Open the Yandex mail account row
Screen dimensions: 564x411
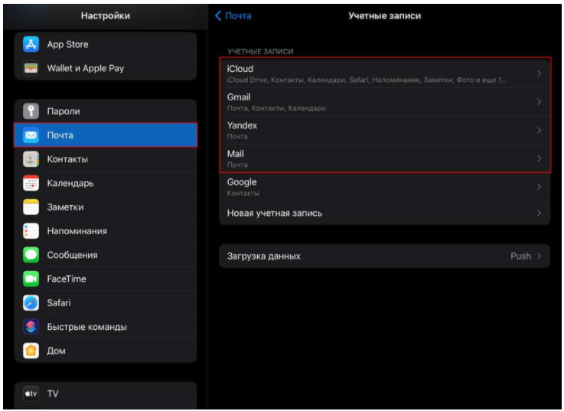click(x=384, y=130)
